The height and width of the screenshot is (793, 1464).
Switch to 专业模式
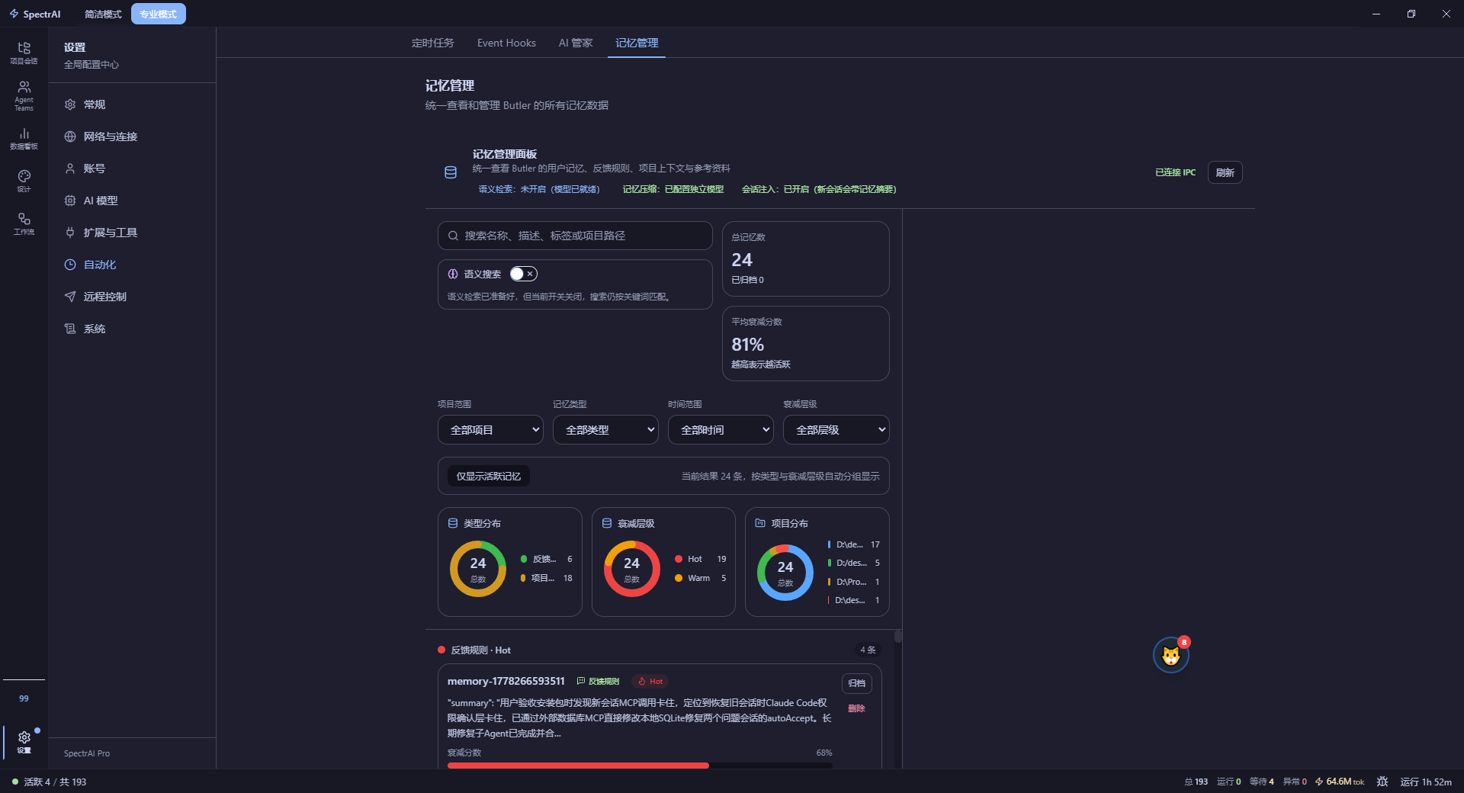click(x=158, y=14)
